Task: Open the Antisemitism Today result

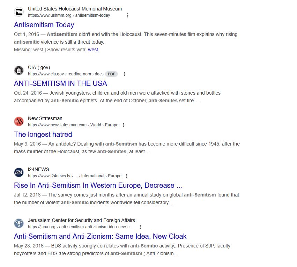Action: pyautogui.click(x=44, y=25)
